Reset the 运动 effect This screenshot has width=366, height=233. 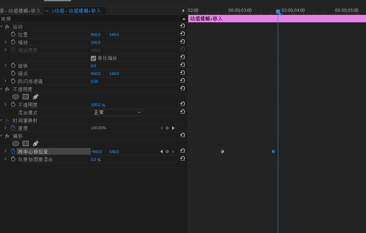[x=183, y=26]
